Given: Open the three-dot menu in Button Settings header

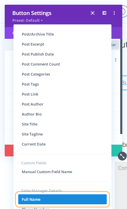Looking at the screenshot, I should [114, 13].
